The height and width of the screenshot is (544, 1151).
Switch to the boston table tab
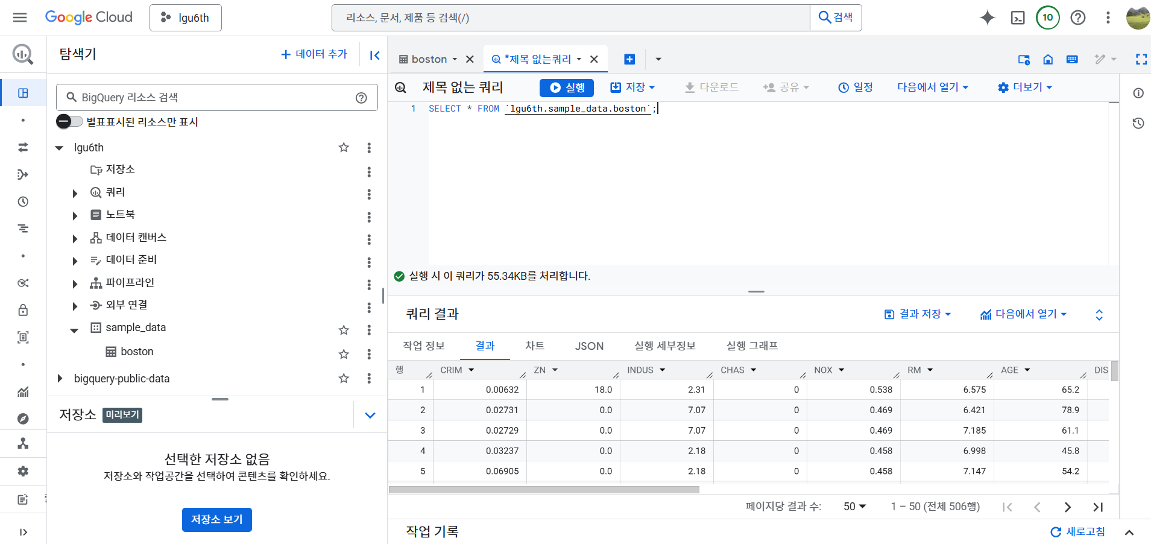(x=429, y=59)
